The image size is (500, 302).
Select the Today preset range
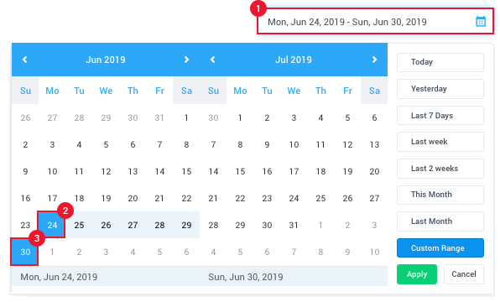440,62
